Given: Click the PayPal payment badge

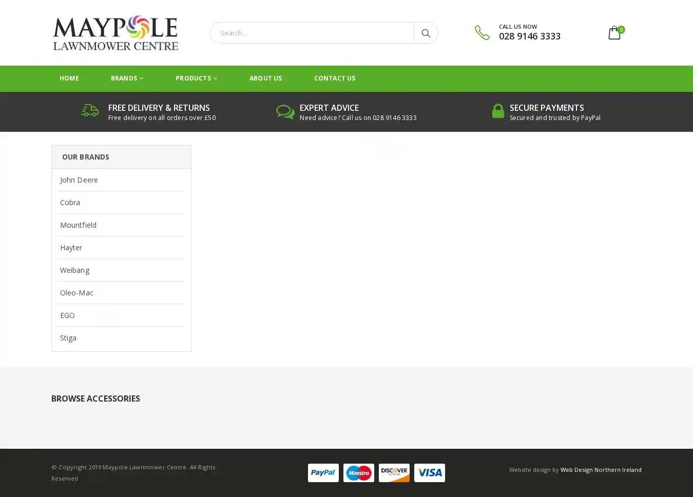Looking at the screenshot, I should (323, 473).
